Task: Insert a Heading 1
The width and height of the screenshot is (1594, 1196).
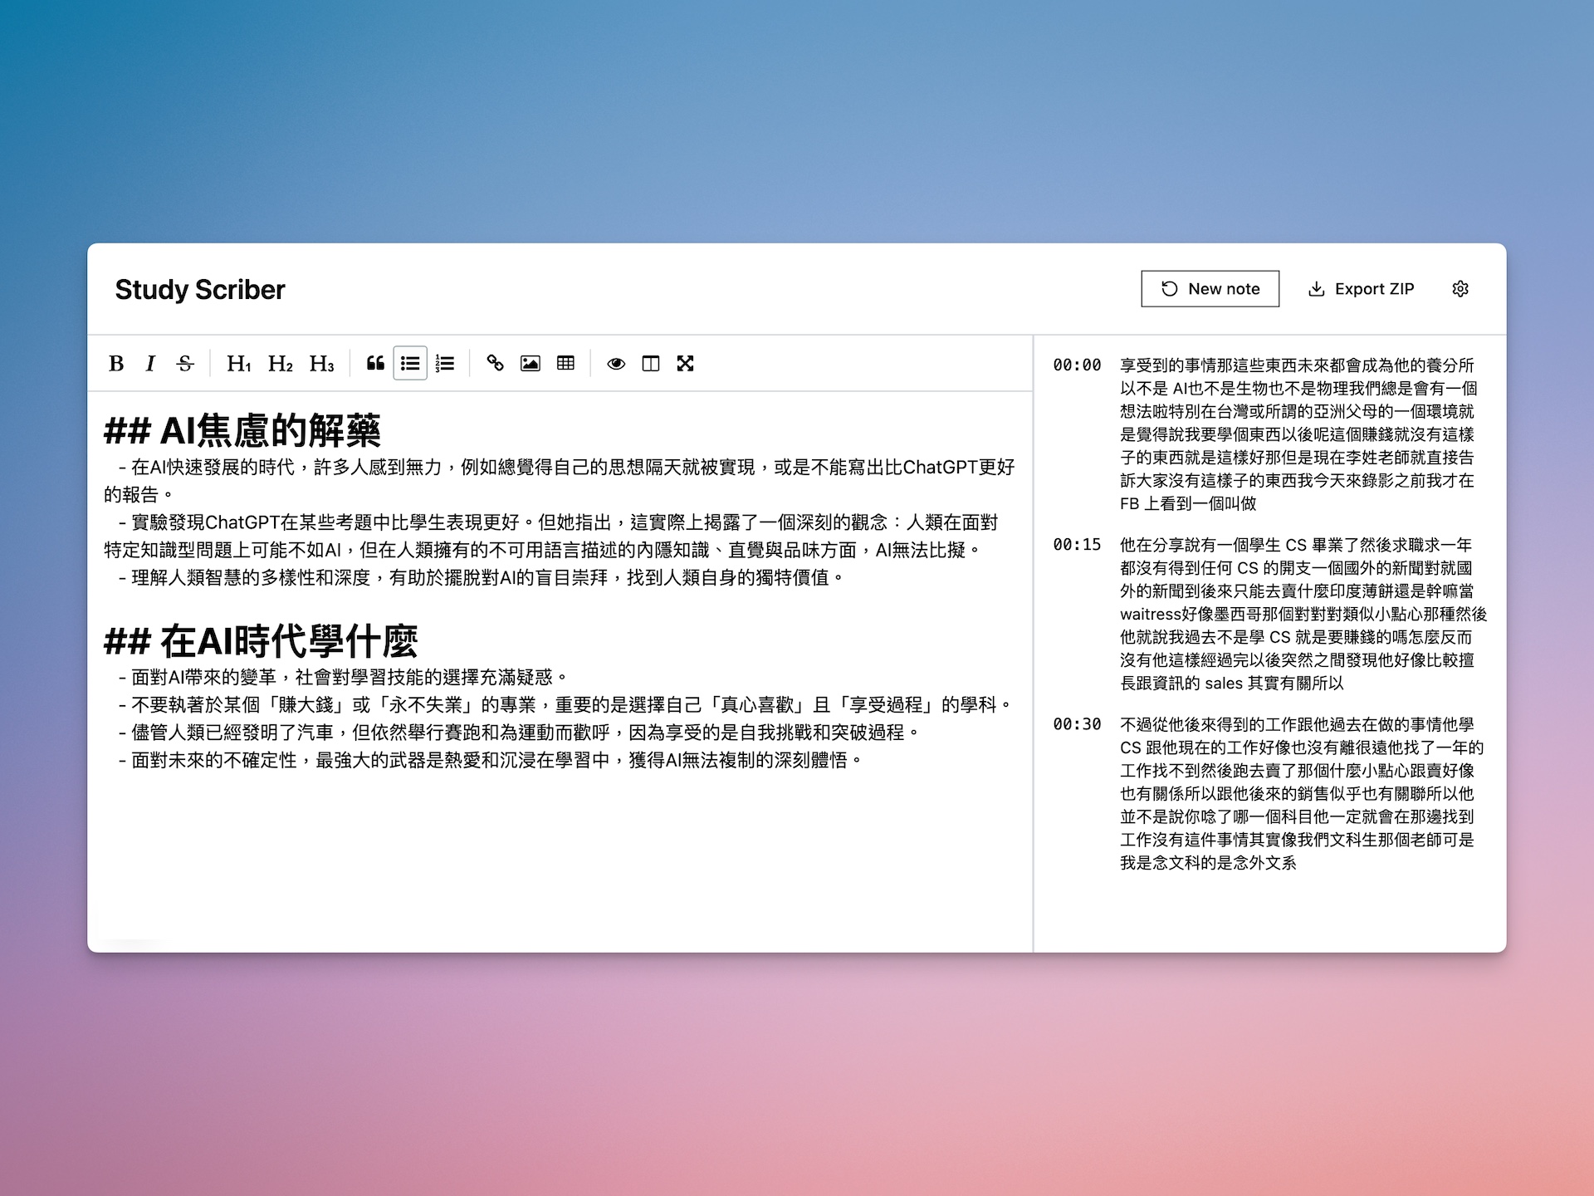Action: [238, 364]
